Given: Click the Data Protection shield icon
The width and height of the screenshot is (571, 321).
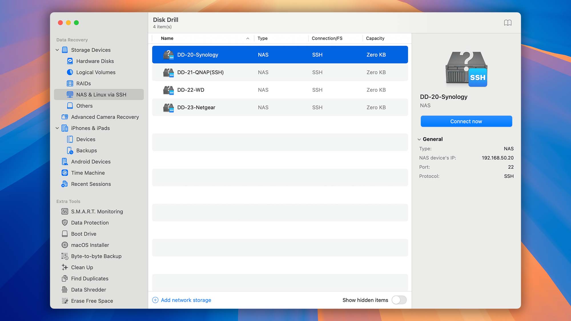Looking at the screenshot, I should coord(65,223).
